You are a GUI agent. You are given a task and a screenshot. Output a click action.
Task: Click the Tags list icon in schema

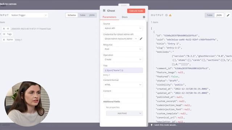tap(4, 34)
